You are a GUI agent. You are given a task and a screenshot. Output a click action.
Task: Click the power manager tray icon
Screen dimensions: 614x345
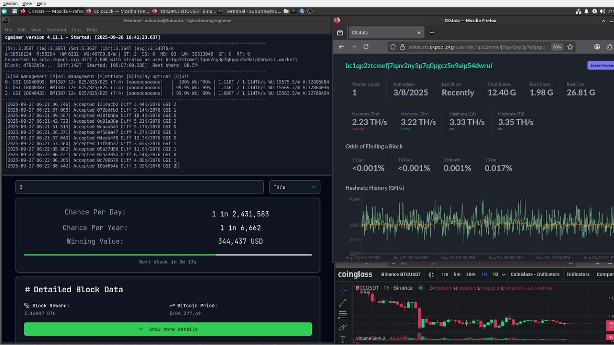click(x=594, y=11)
